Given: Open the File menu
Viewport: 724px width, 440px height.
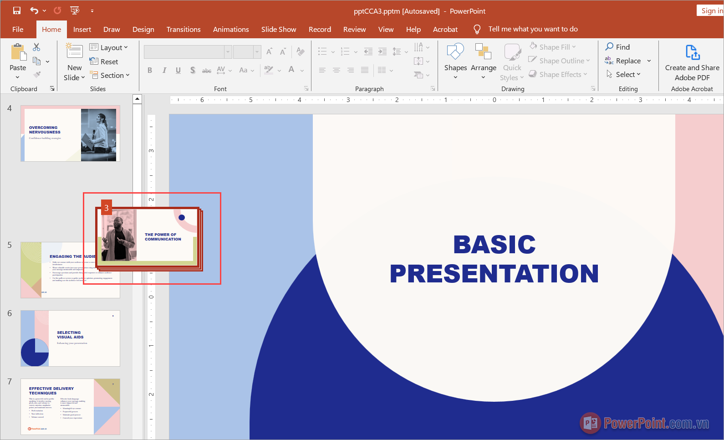Looking at the screenshot, I should [x=18, y=29].
